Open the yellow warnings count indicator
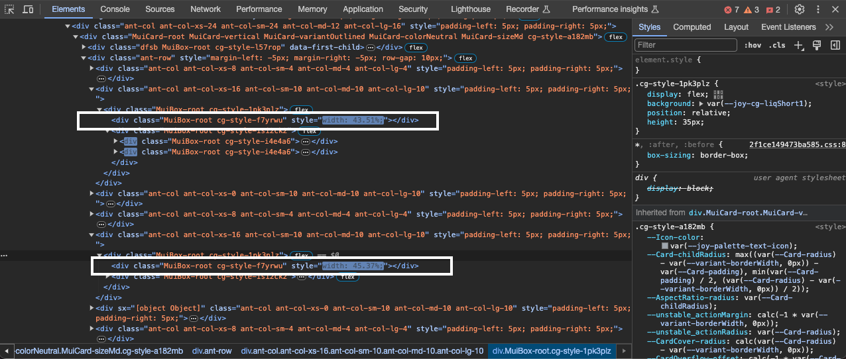 [x=752, y=9]
